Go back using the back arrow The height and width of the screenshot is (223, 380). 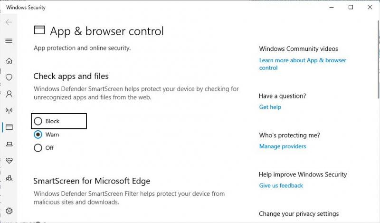point(9,22)
